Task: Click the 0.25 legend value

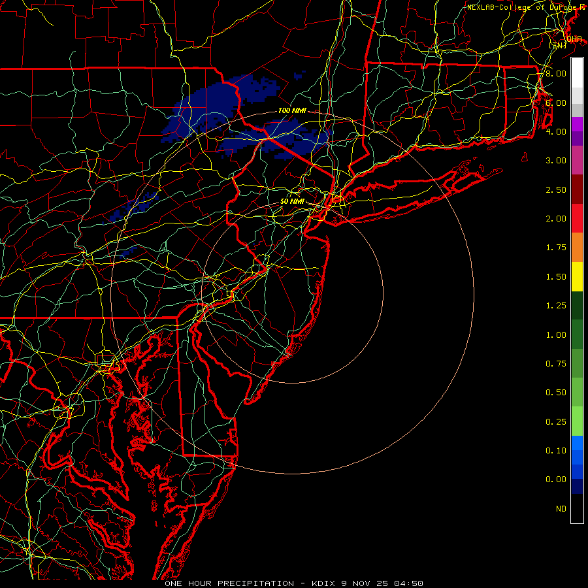Action: pos(556,422)
